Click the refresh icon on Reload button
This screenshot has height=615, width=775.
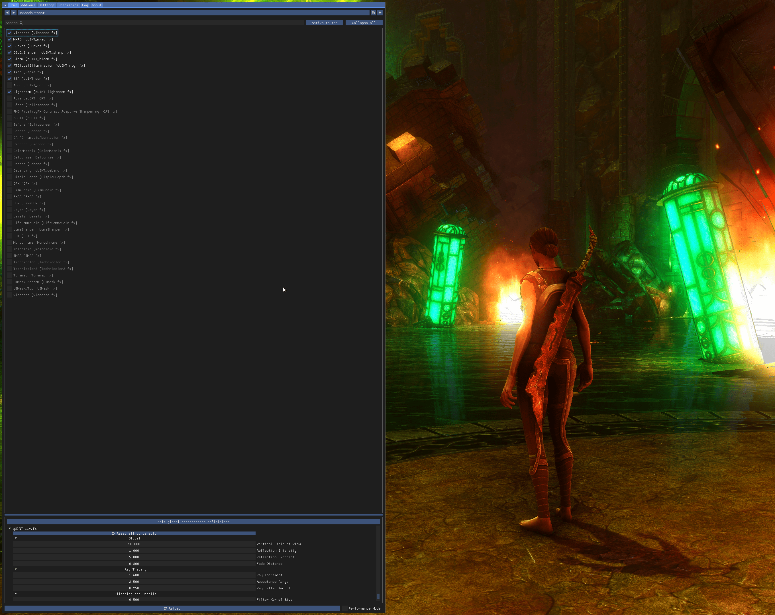pyautogui.click(x=165, y=608)
